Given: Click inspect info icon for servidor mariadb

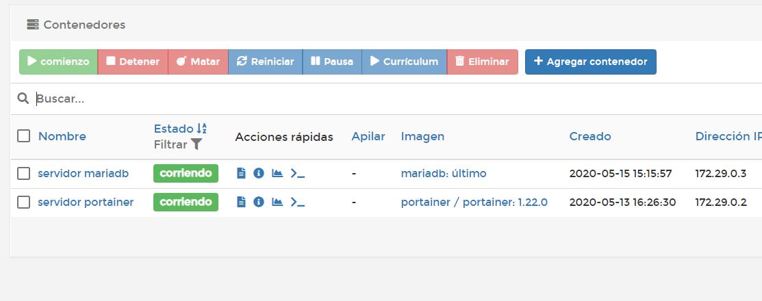Looking at the screenshot, I should tap(259, 173).
